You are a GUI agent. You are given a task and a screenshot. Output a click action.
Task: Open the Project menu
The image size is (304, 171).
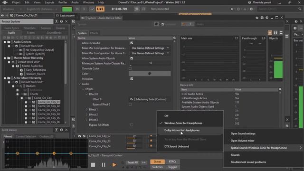[x=16, y=2]
